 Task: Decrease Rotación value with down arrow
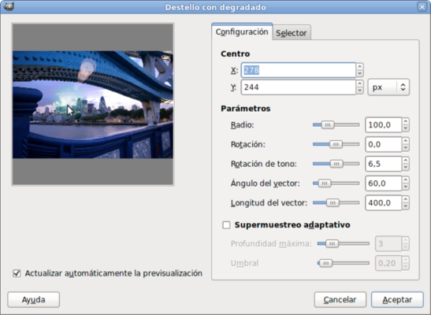[406, 148]
